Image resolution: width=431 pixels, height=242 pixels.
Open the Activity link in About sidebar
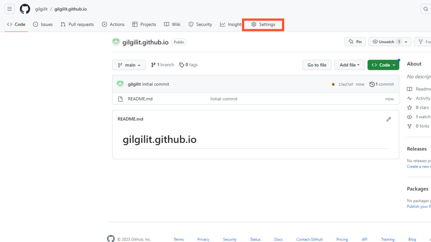(419, 98)
